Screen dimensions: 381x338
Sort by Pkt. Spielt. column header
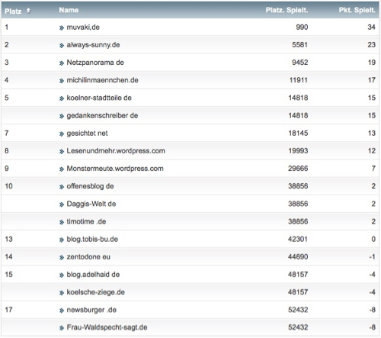(357, 10)
